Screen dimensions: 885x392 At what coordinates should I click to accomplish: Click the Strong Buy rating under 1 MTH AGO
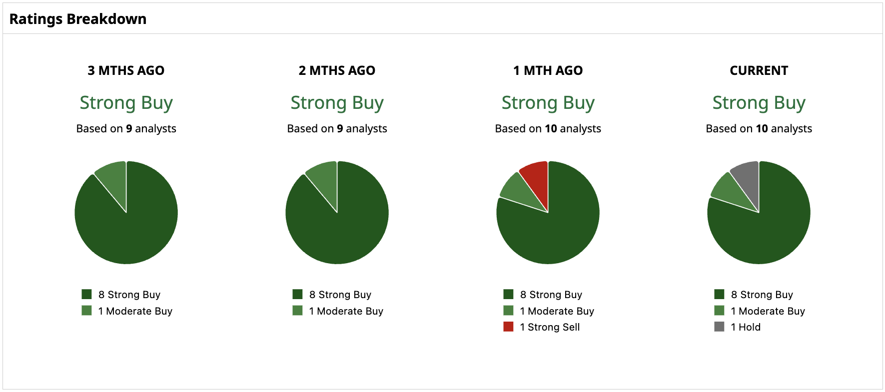click(x=548, y=103)
